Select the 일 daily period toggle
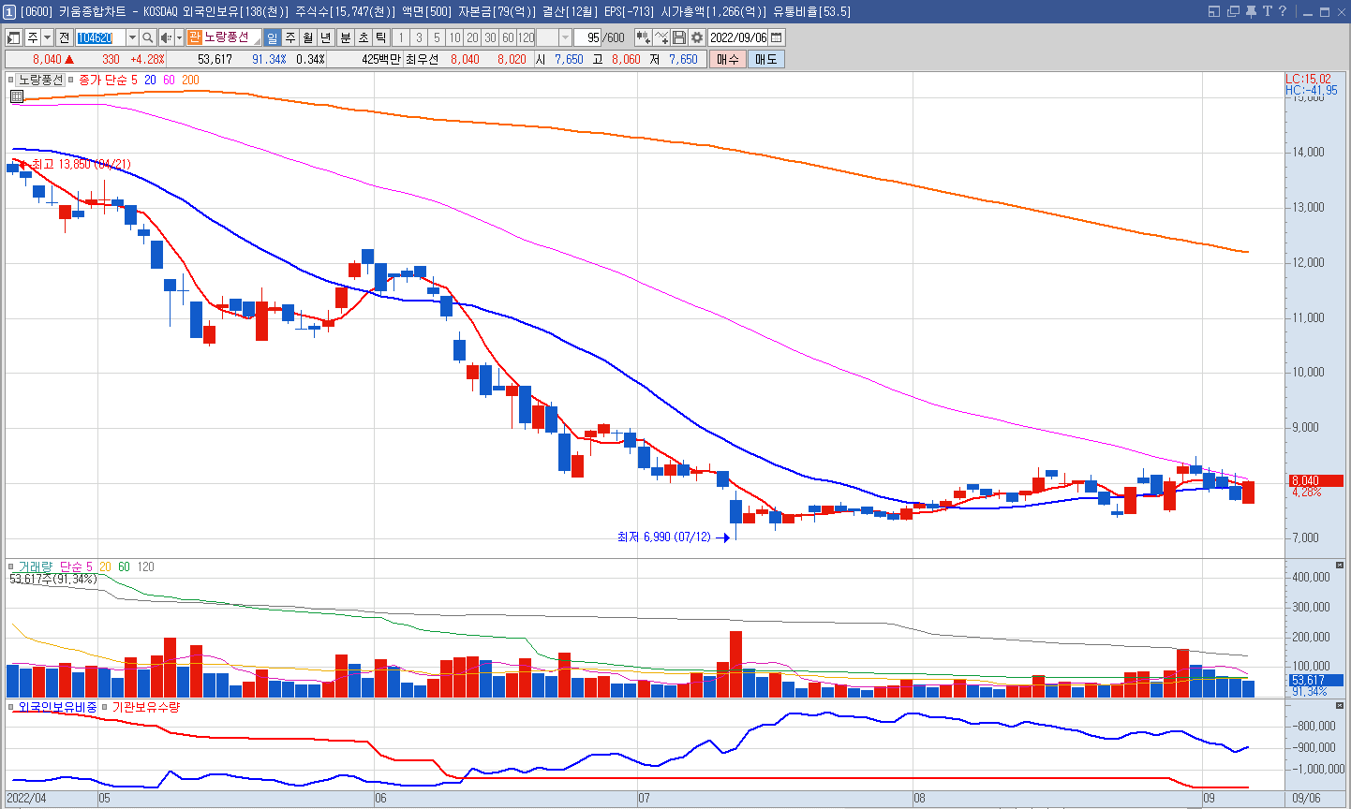The height and width of the screenshot is (809, 1351). pyautogui.click(x=272, y=37)
